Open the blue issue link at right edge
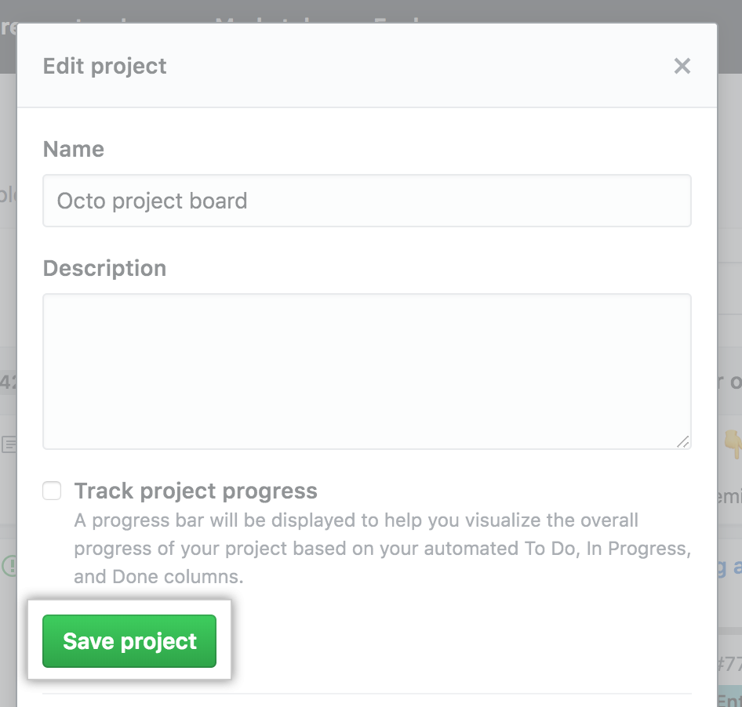This screenshot has width=742, height=707. [x=729, y=567]
